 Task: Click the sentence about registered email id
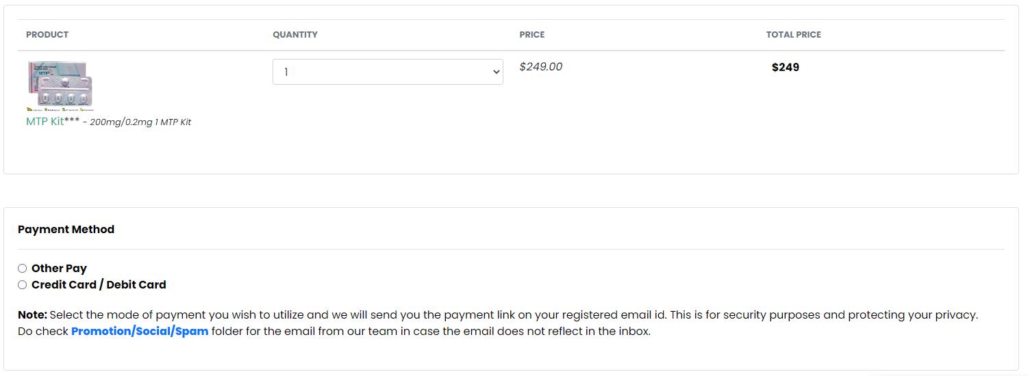[514, 315]
